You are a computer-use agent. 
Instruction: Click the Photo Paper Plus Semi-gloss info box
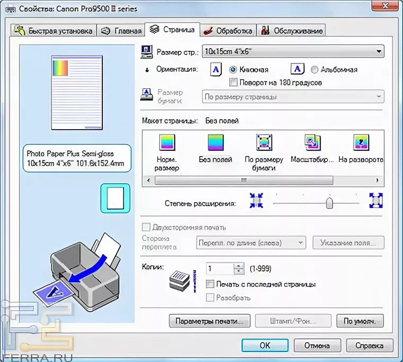77,158
